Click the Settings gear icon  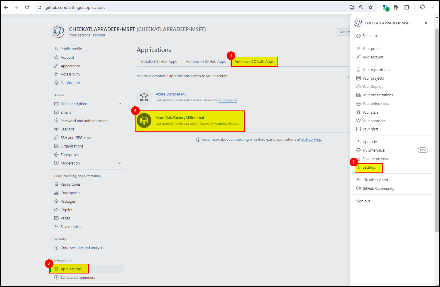[358, 167]
